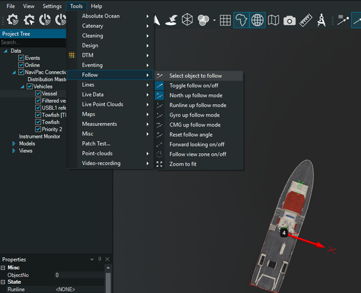Open the Video-recording submenu
361x293 pixels.
click(110, 164)
